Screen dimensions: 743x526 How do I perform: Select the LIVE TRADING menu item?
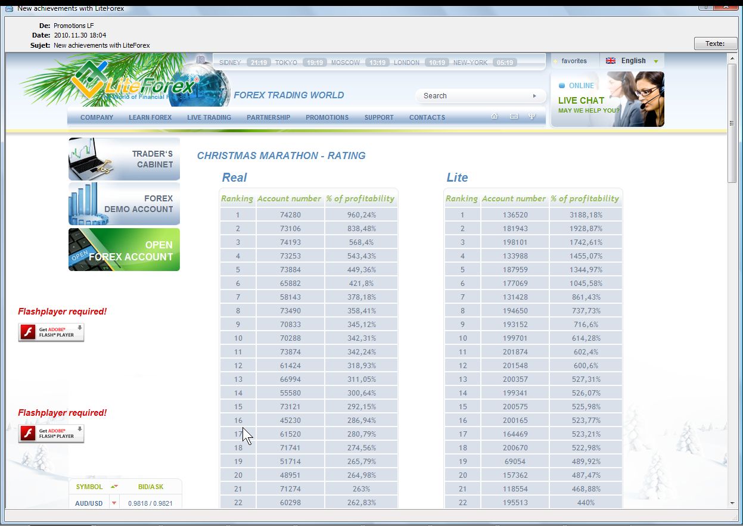(x=209, y=117)
